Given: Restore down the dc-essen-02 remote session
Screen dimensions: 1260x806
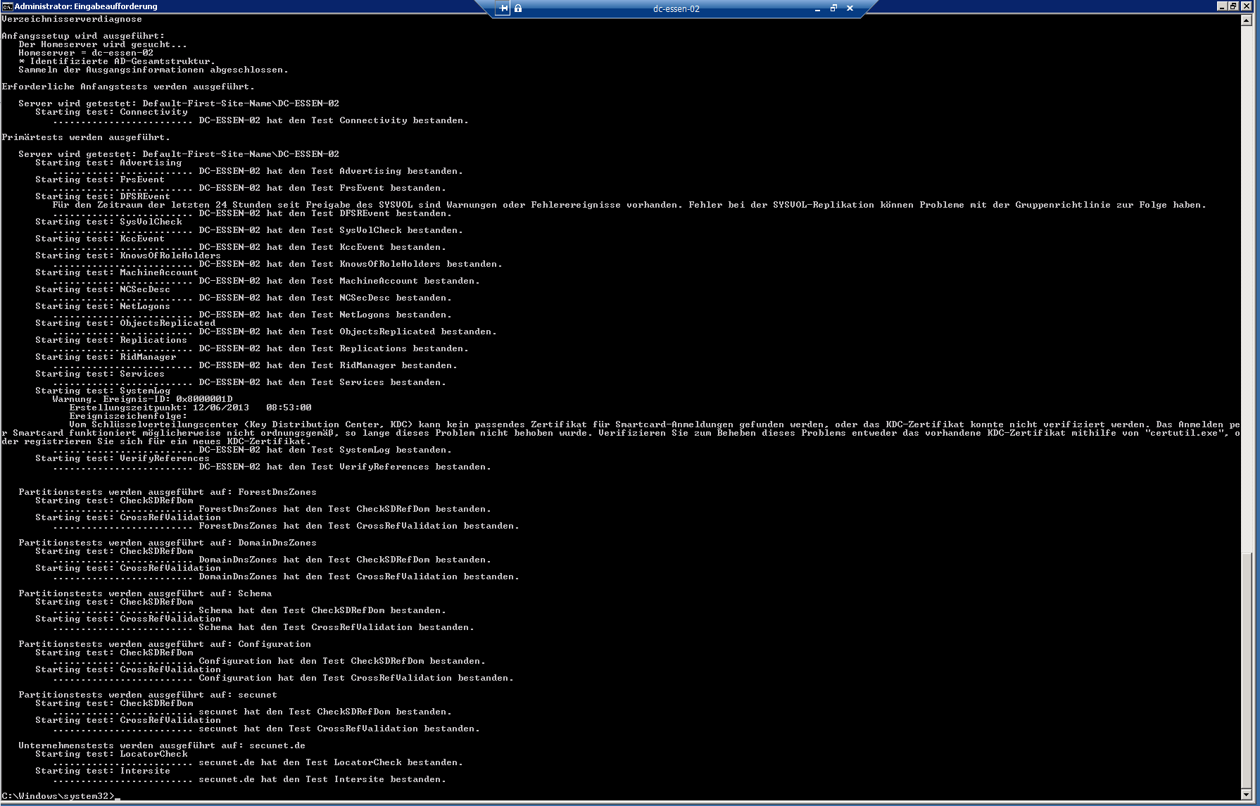Looking at the screenshot, I should point(833,8).
